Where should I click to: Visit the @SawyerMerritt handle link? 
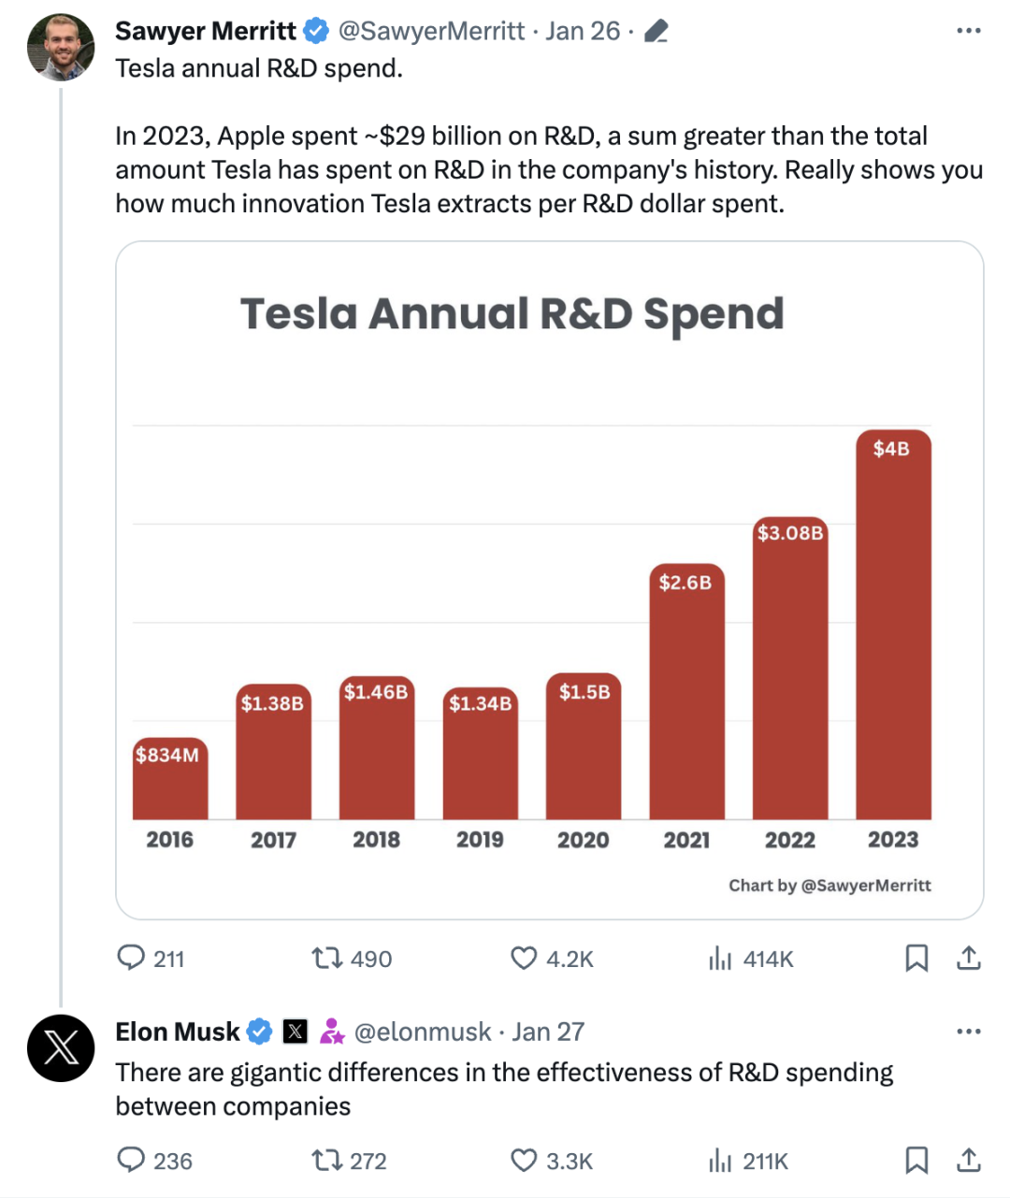pos(431,31)
